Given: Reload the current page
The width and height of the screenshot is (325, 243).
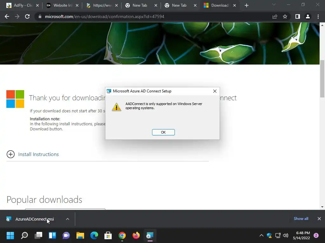Looking at the screenshot, I should click(x=27, y=16).
